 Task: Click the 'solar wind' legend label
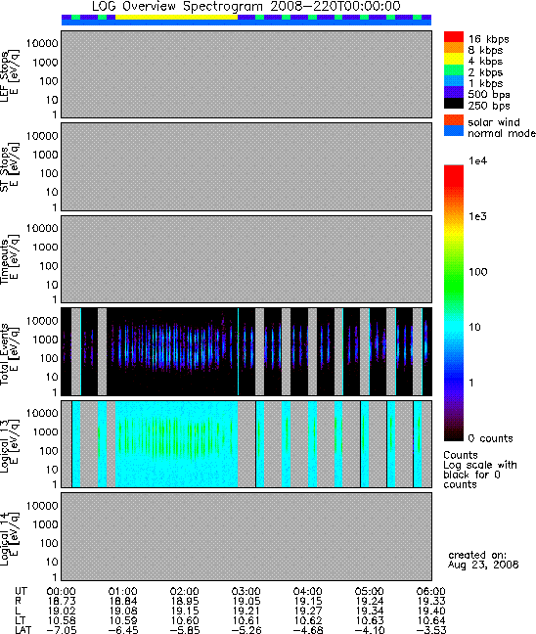click(494, 122)
